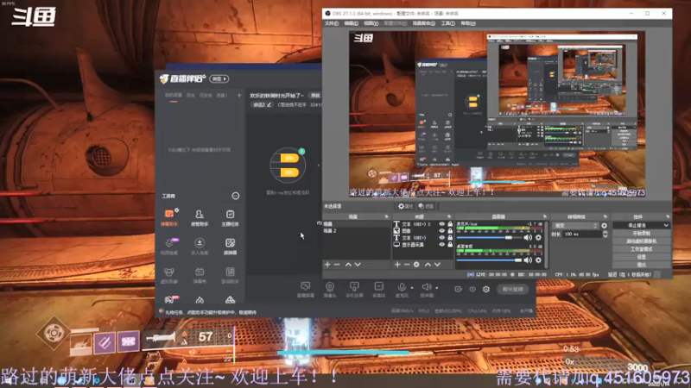Viewport: 691px width, 388px height.
Task: Open the 帮助(H) menu in OBS
Action: (468, 23)
